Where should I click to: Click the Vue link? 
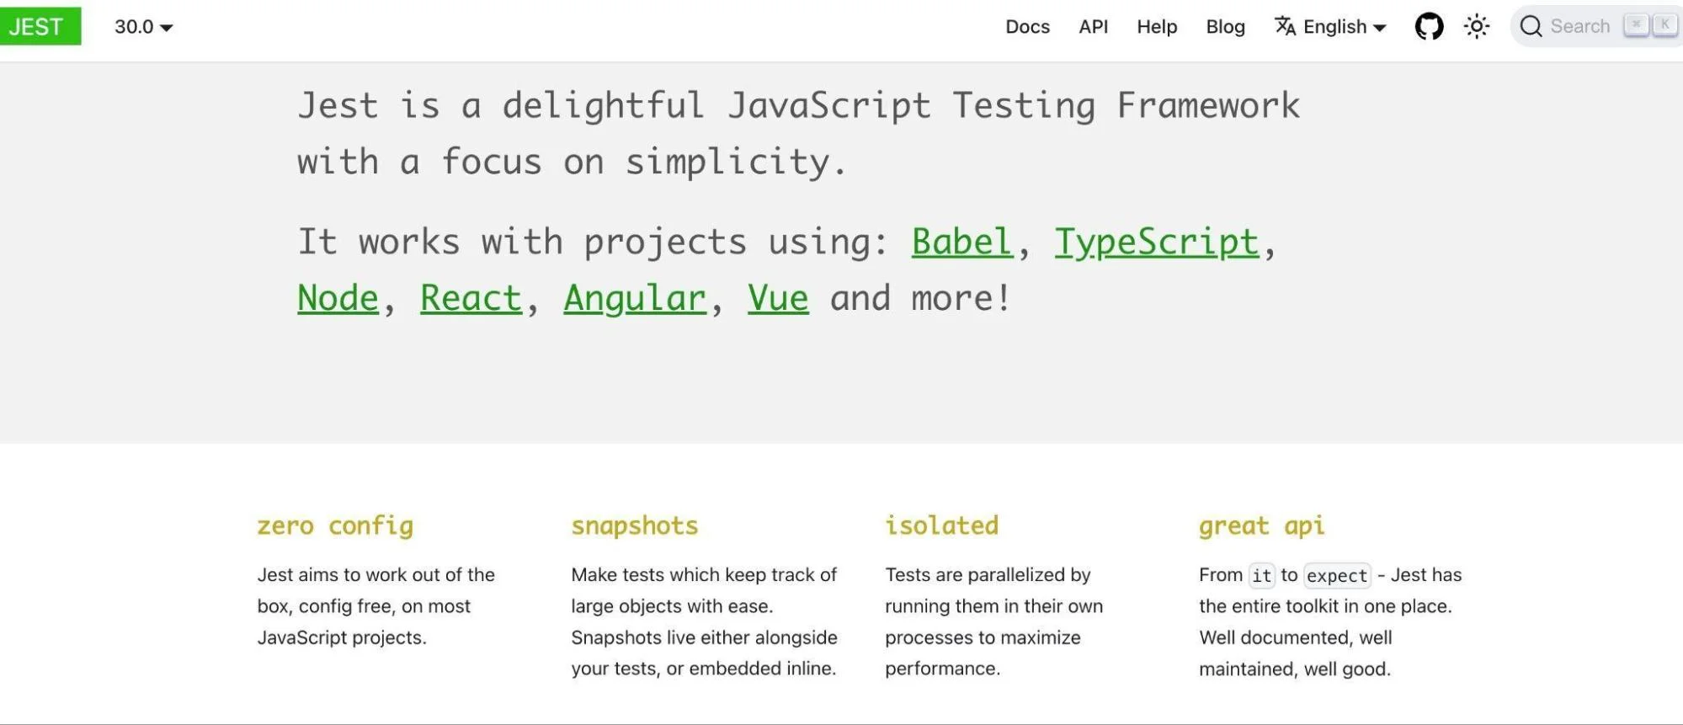pos(777,299)
